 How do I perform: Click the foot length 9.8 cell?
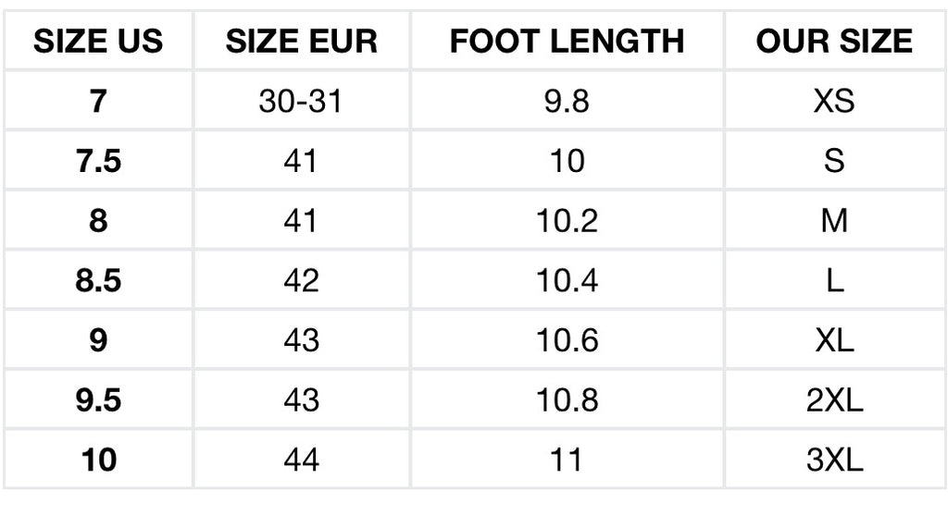click(x=568, y=100)
